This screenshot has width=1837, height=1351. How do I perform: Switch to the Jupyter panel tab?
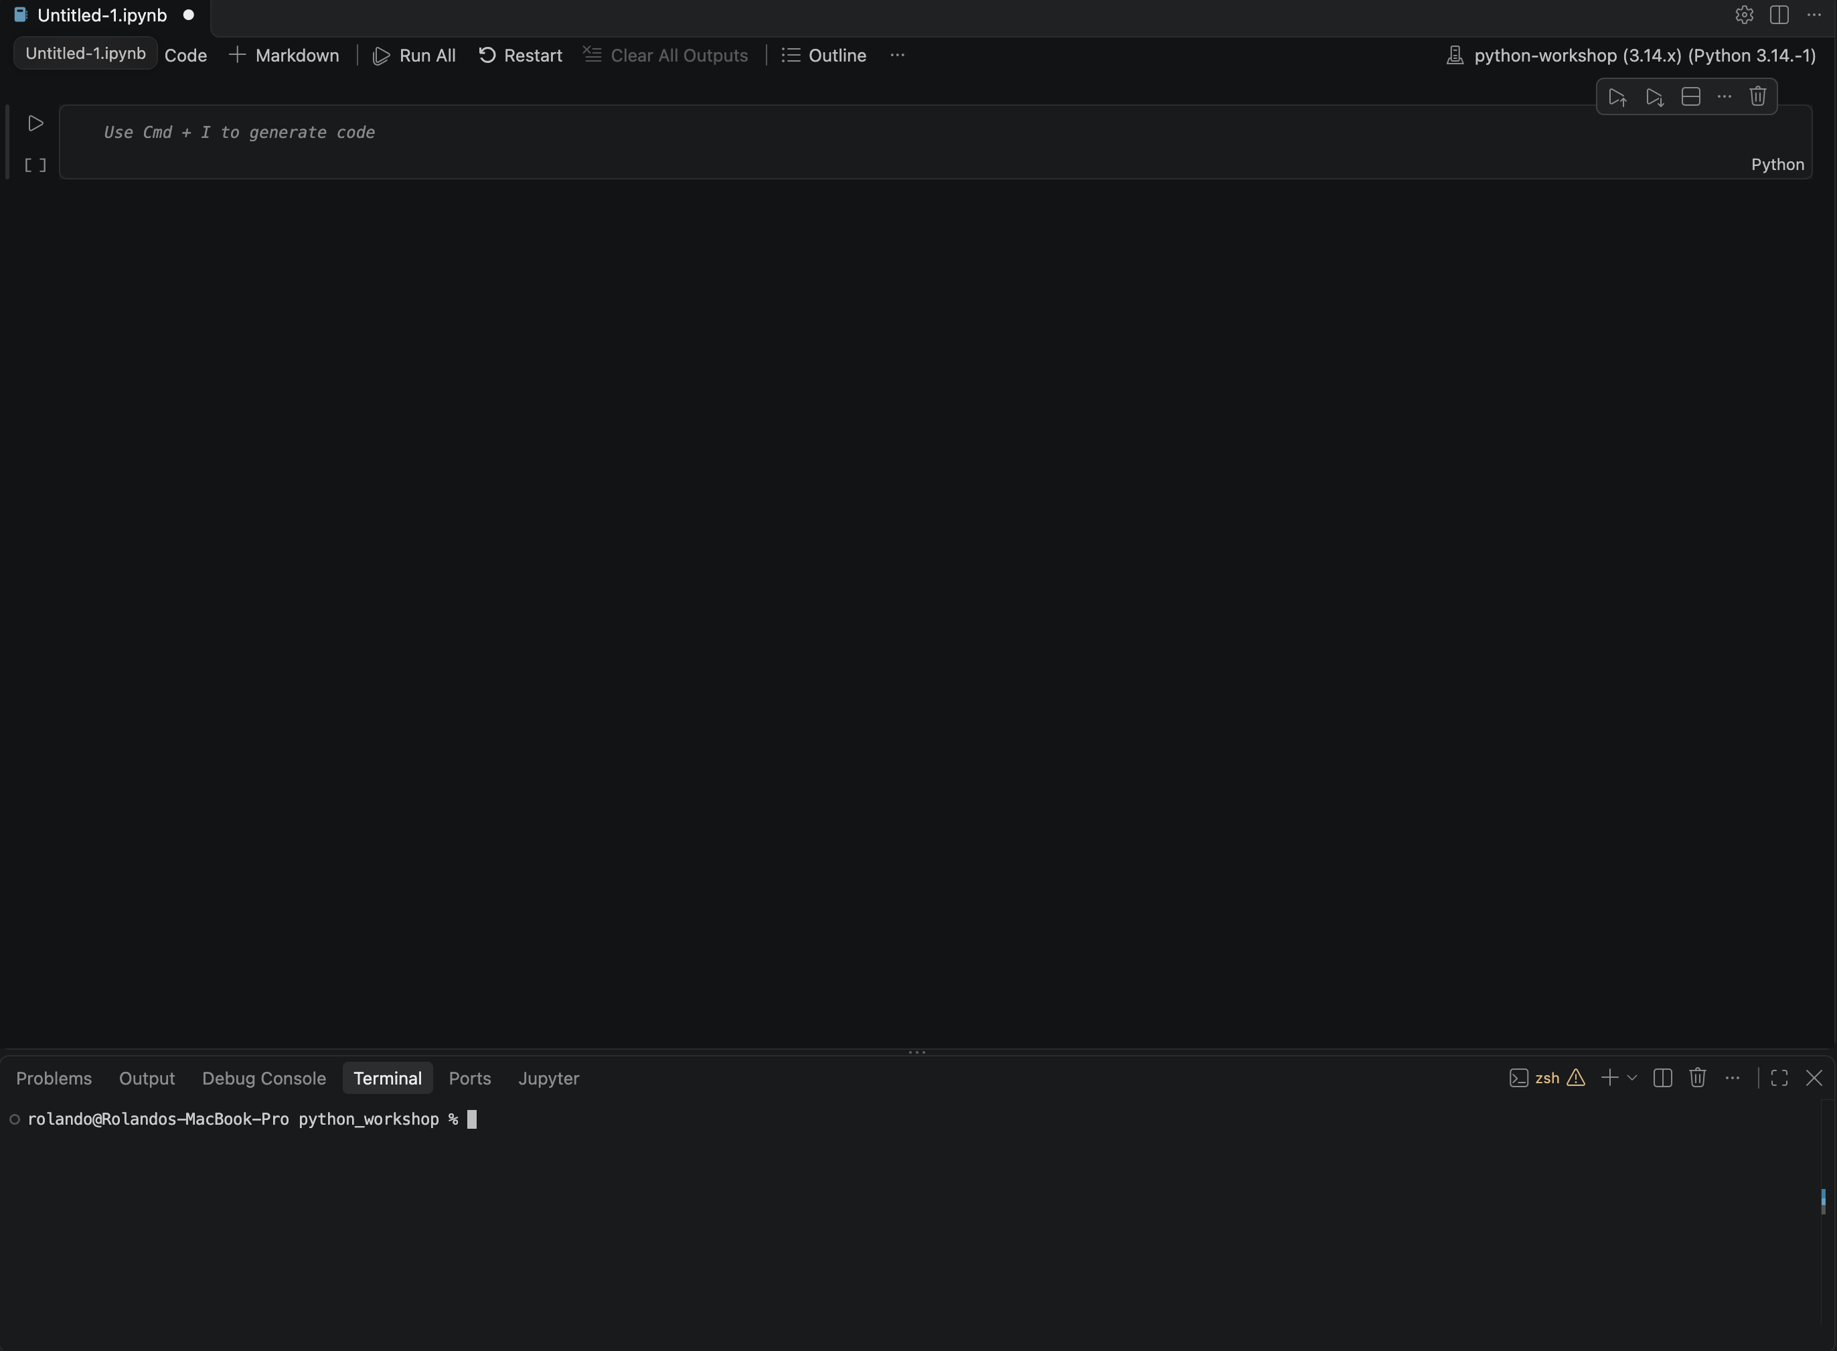point(548,1078)
